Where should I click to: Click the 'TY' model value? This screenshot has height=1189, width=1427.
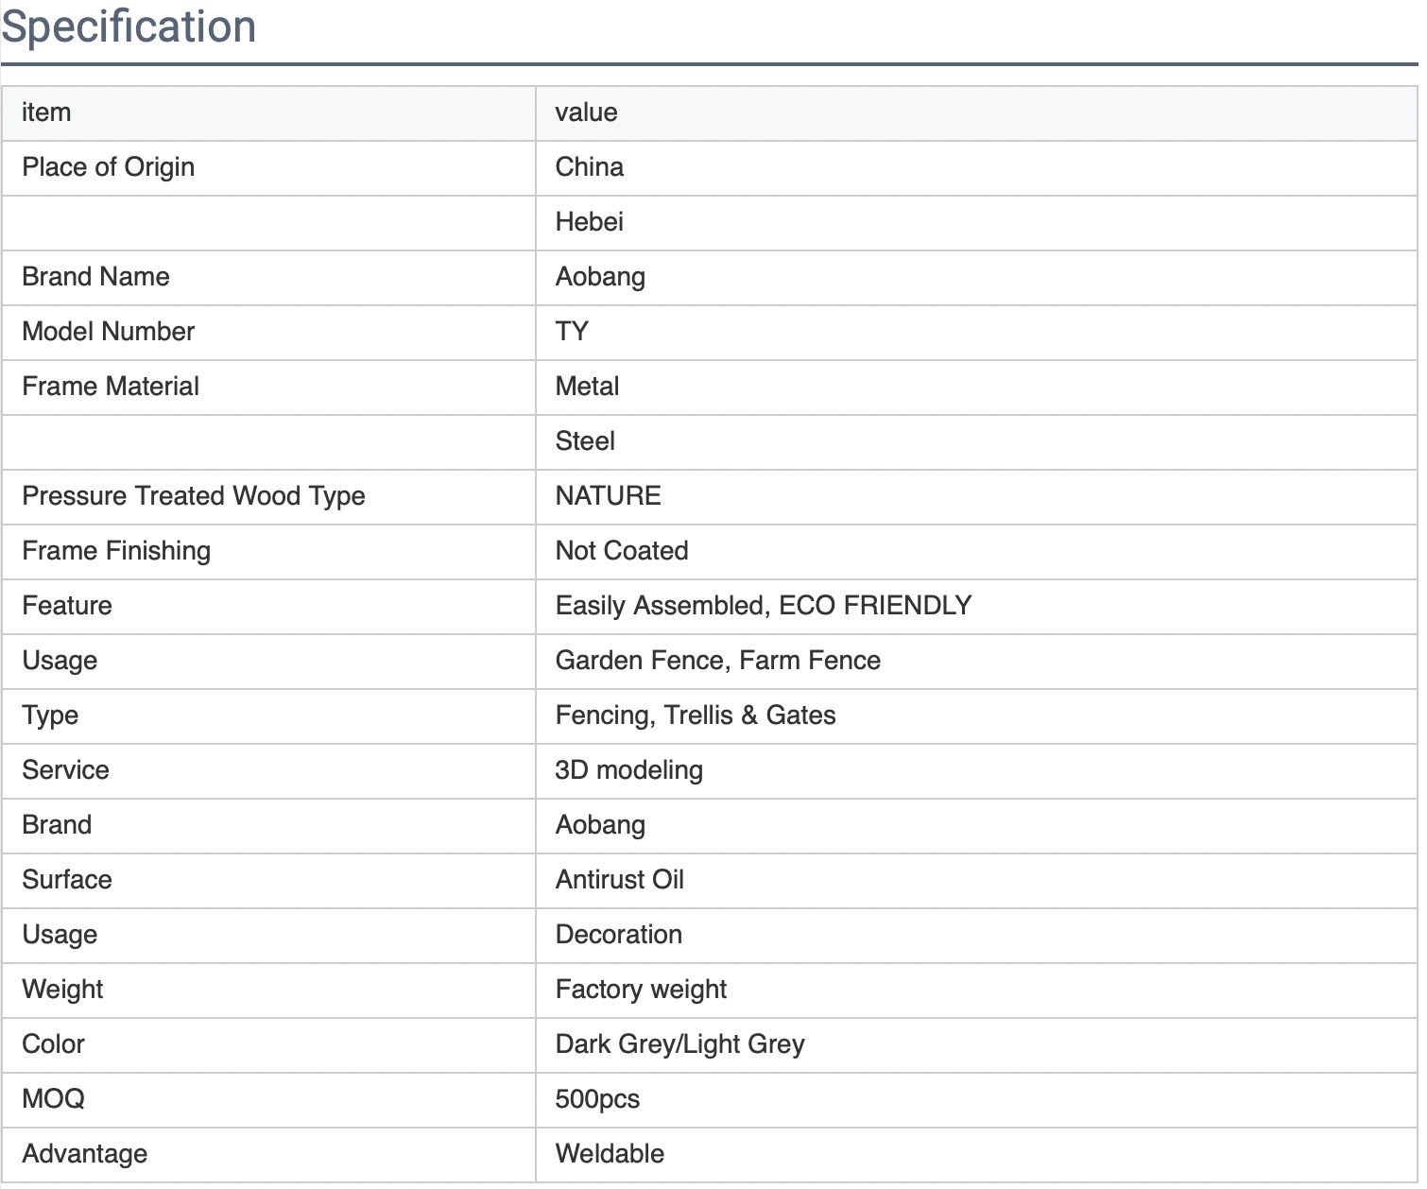[572, 332]
